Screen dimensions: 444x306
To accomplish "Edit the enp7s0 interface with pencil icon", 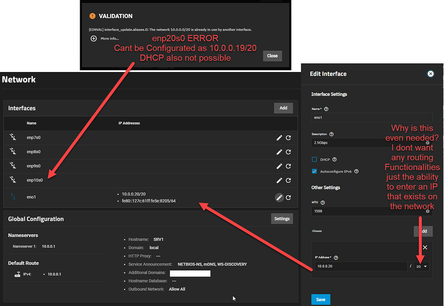I will pos(279,138).
